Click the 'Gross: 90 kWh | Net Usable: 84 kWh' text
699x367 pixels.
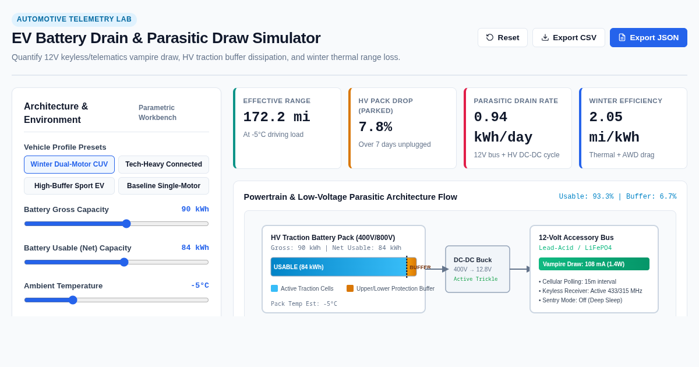point(336,248)
